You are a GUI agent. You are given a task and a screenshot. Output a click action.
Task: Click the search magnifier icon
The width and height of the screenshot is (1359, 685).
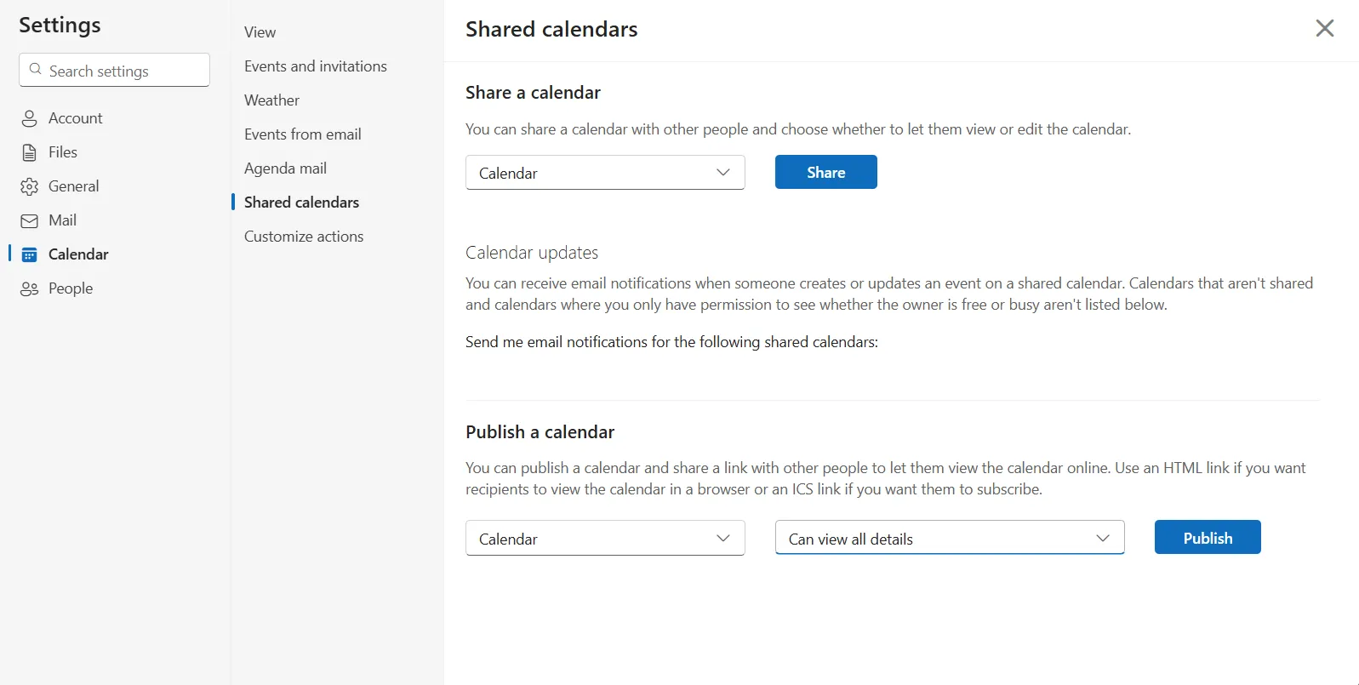35,70
